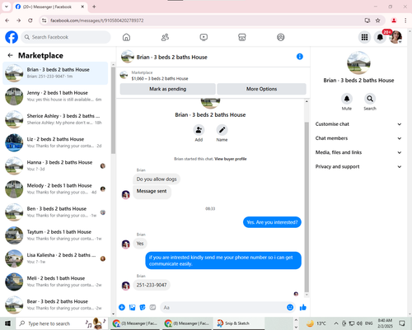Open the Windows Start button
Image resolution: width=412 pixels, height=330 pixels.
7,323
